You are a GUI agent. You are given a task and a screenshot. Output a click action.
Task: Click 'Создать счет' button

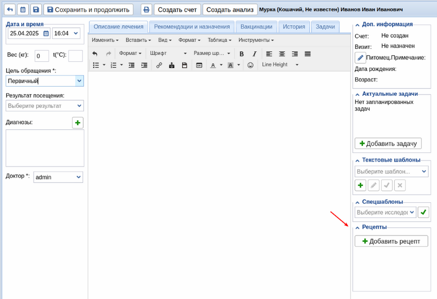click(177, 10)
